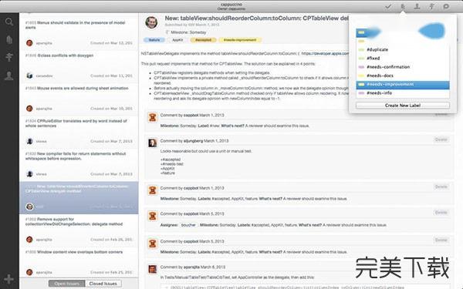Open the assignee person toolbar icon

pos(417,6)
